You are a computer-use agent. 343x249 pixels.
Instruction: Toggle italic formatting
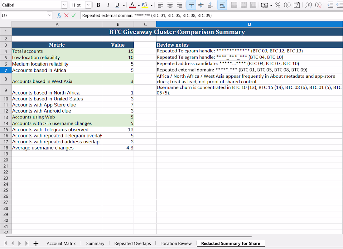pyautogui.click(x=108, y=5)
